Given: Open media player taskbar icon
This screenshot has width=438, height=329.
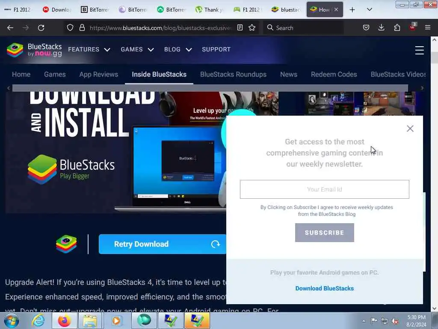Looking at the screenshot, I should [x=116, y=320].
